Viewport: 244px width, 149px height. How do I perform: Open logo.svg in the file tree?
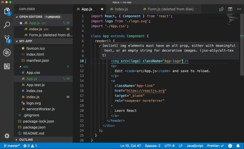pyautogui.click(x=43, y=103)
